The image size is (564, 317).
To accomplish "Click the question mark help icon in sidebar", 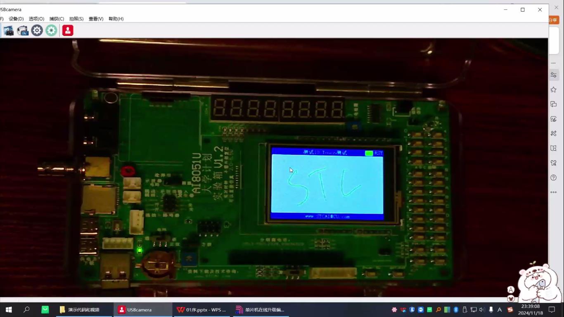I will click(554, 177).
